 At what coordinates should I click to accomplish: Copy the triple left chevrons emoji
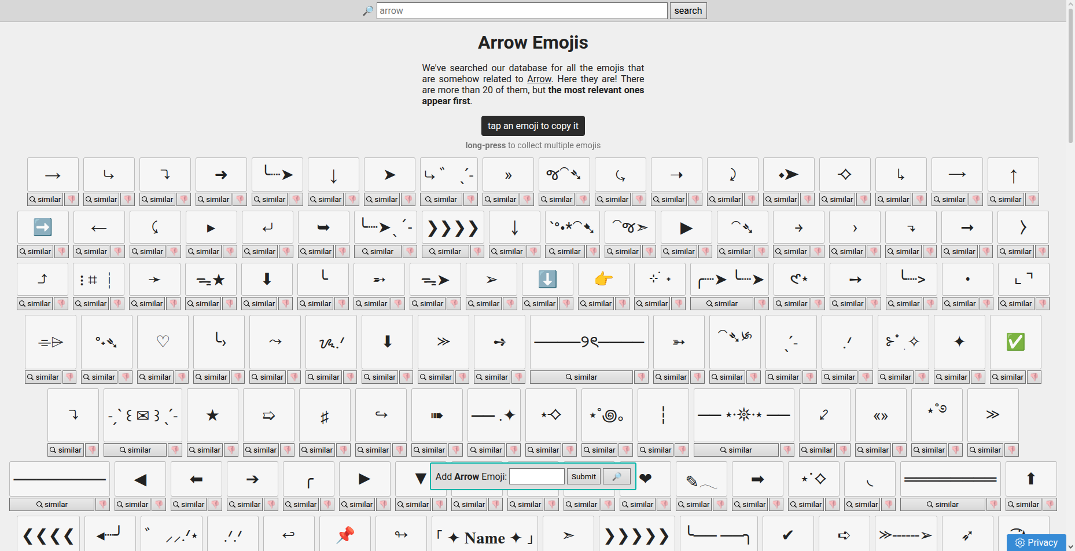tap(49, 534)
